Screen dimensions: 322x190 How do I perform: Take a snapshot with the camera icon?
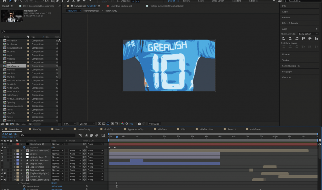[x=140, y=124]
